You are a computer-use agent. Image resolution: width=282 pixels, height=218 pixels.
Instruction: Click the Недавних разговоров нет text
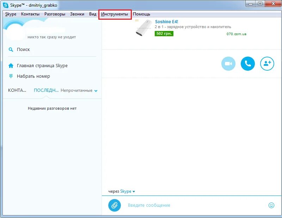click(52, 108)
